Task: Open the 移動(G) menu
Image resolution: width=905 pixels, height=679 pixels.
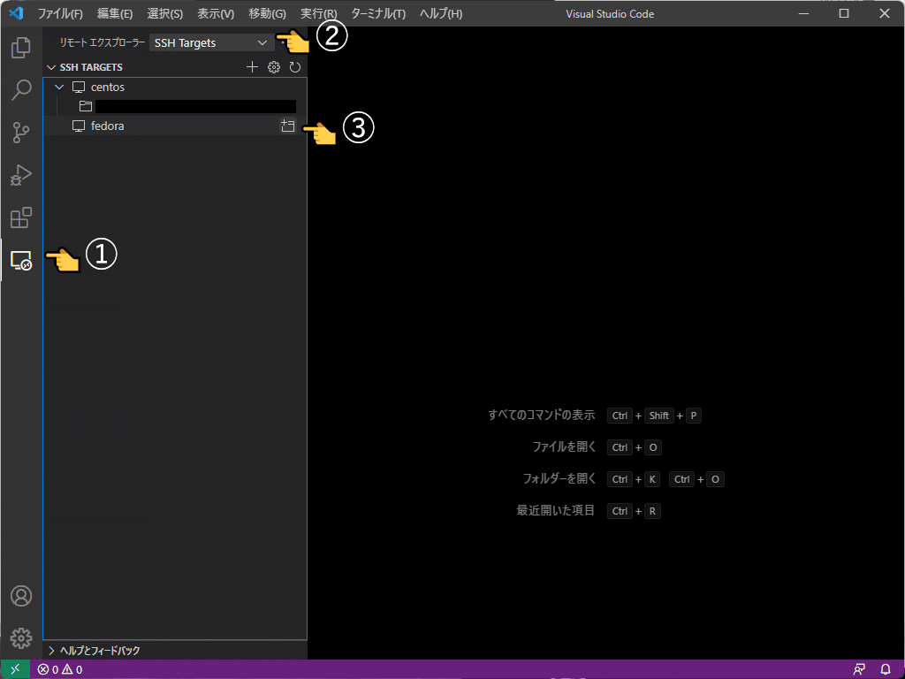Action: click(x=267, y=13)
